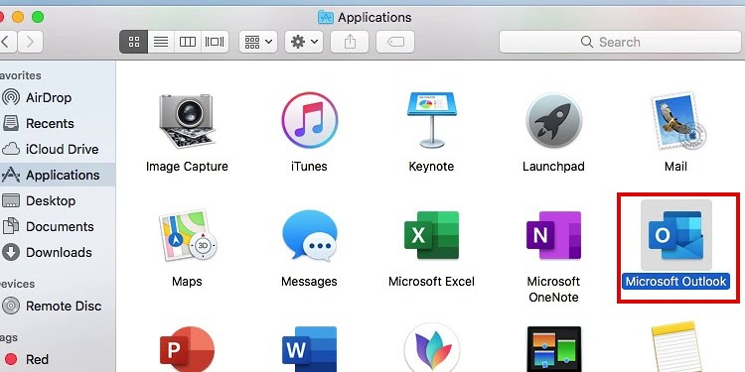Switch to column view
This screenshot has width=745, height=372.
tap(187, 42)
